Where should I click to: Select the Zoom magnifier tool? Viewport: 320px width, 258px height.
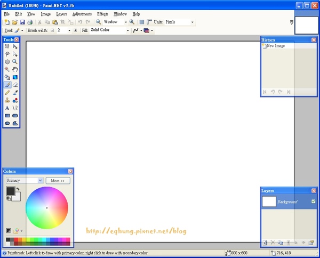click(15, 62)
